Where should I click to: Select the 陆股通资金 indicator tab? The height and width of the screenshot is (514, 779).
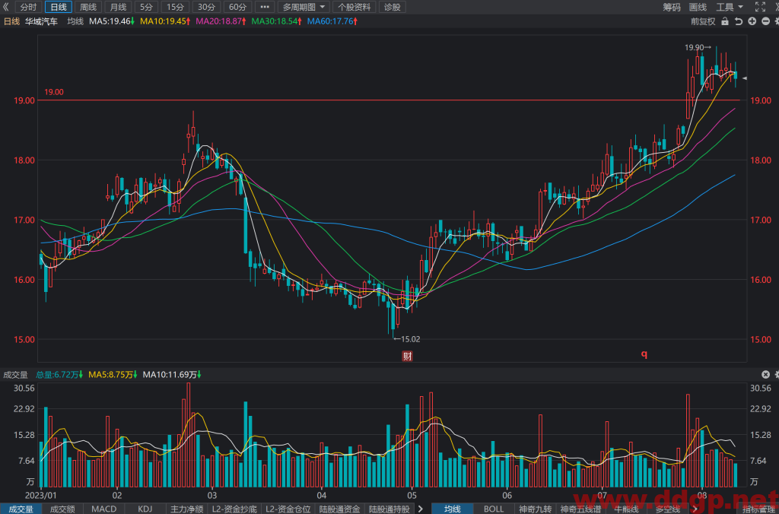[340, 509]
